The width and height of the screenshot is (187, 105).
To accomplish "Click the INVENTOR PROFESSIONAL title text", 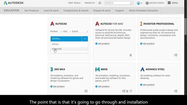I will click(159, 24).
